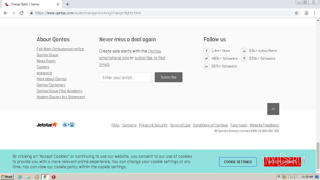
Task: Open Modern Slavery Act Statement link
Action: click(x=61, y=97)
